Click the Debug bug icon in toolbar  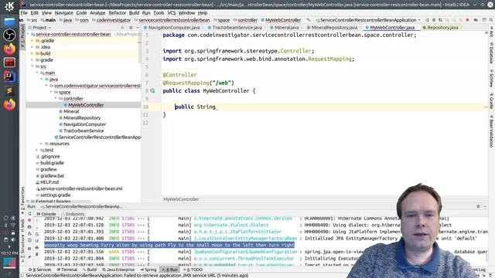pyautogui.click(x=434, y=20)
